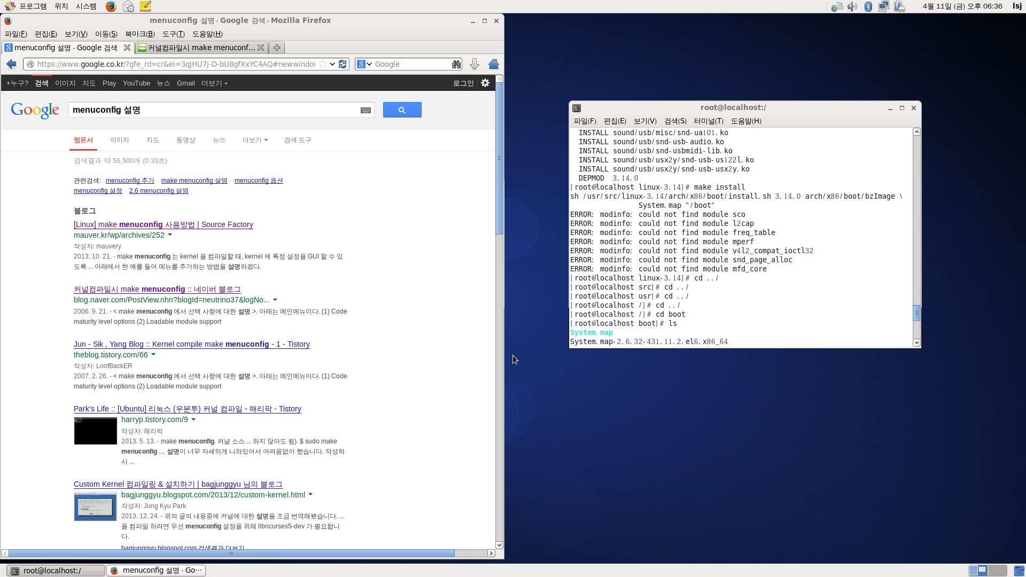Open the search engine selector dropdown

(364, 64)
